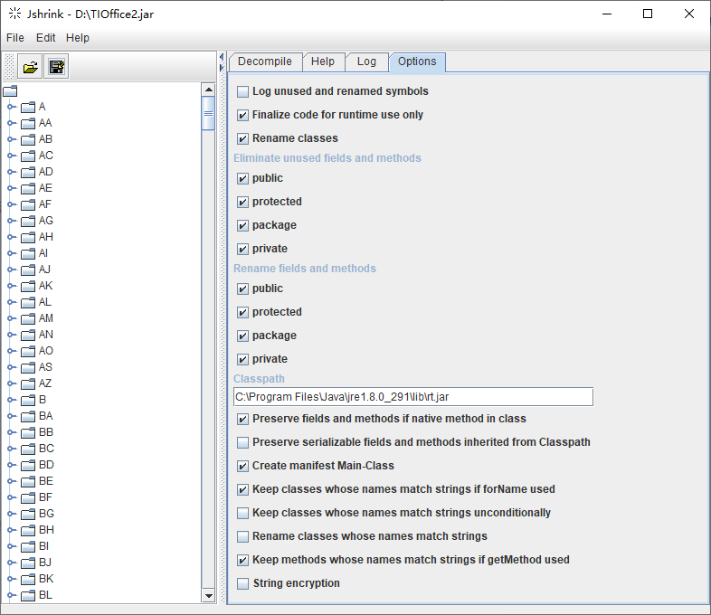
Task: Uncheck private under Rename fields and methods
Action: 242,359
